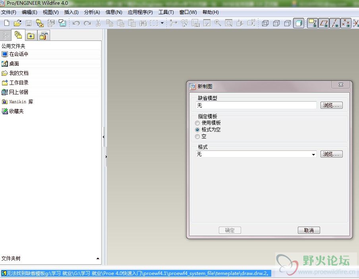Select the 空 radio button
Image resolution: width=359 pixels, height=279 pixels.
197,137
